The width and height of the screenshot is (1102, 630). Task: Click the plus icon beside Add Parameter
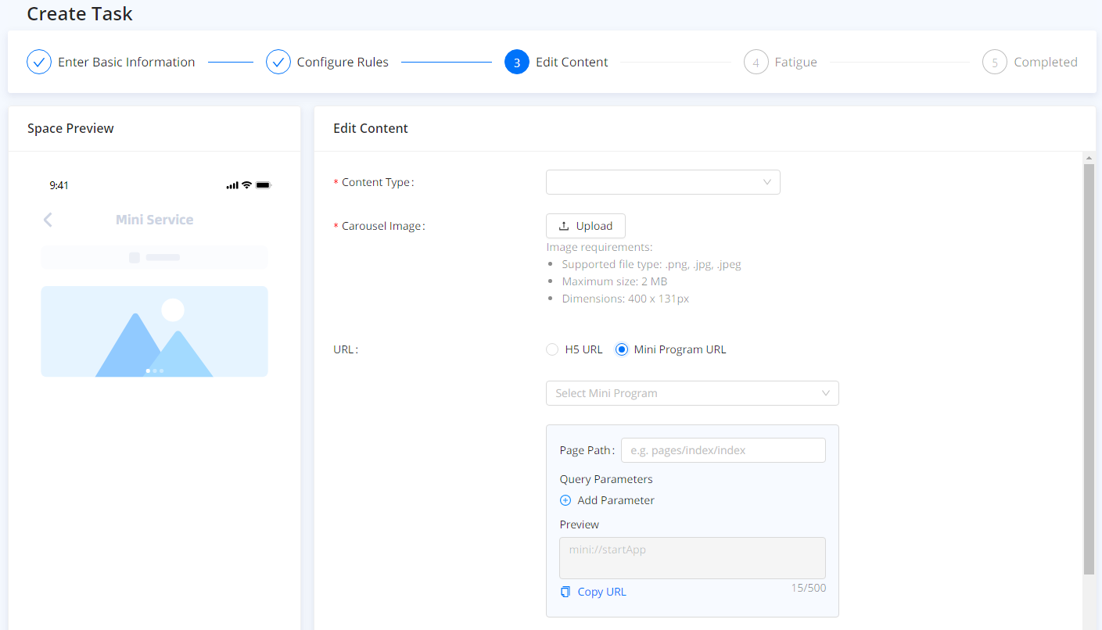tap(565, 500)
